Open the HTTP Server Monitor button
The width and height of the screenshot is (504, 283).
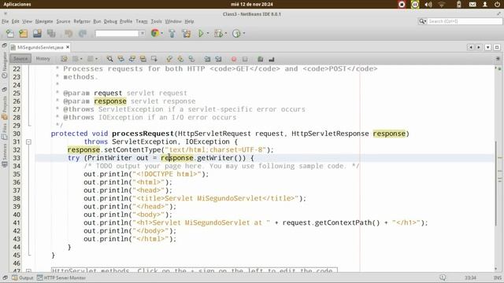(x=61, y=277)
